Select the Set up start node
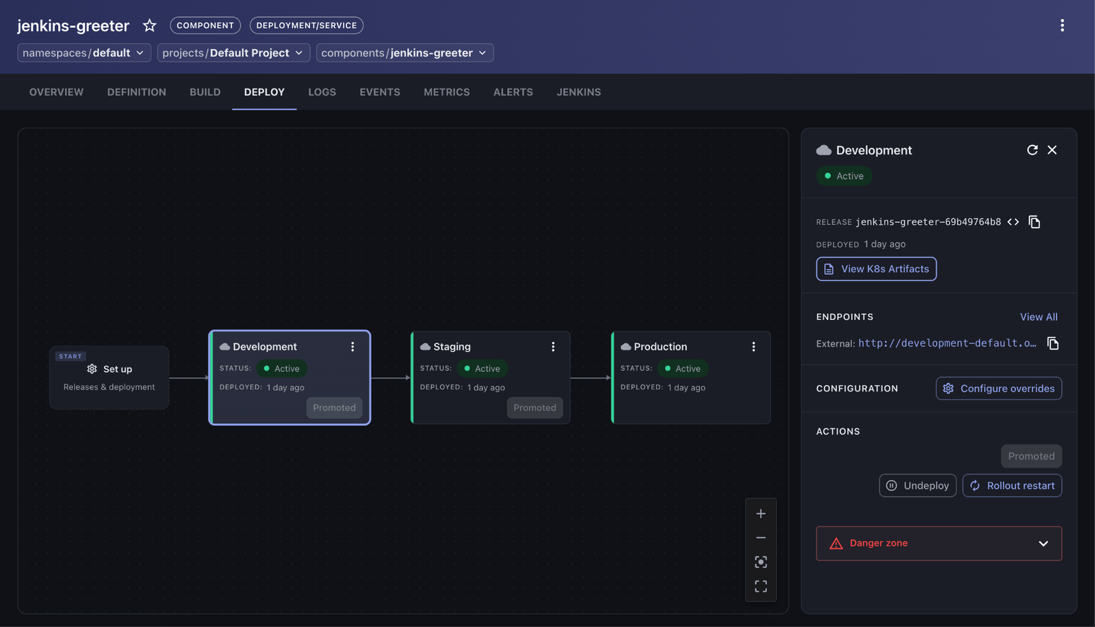Viewport: 1095px width, 627px height. pos(109,377)
